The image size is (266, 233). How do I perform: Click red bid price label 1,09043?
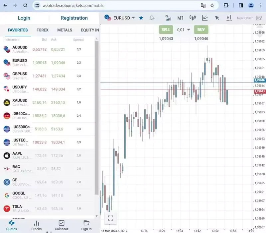point(260,91)
